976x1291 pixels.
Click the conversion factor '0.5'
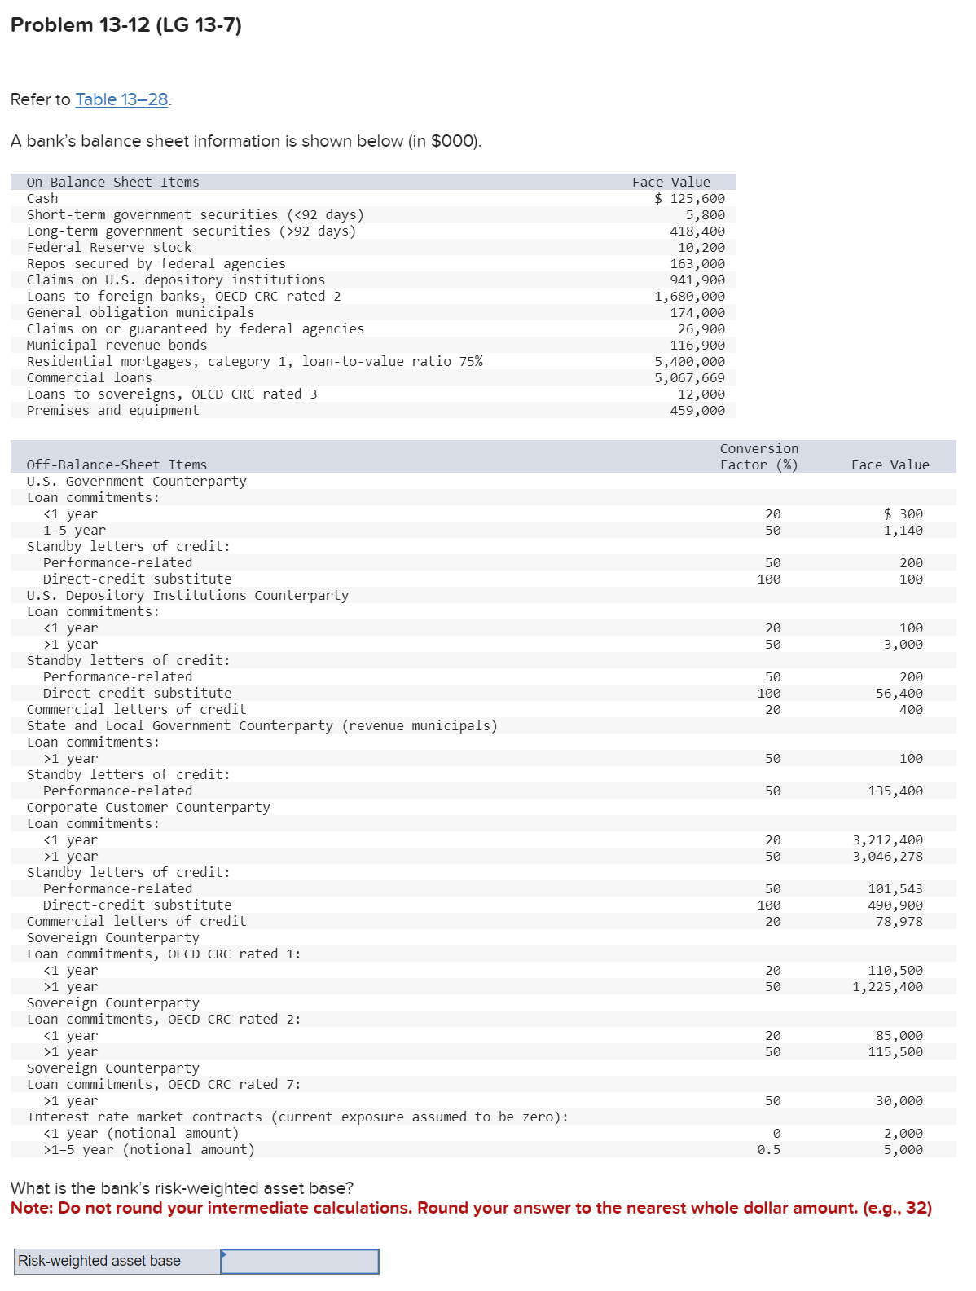768,1150
